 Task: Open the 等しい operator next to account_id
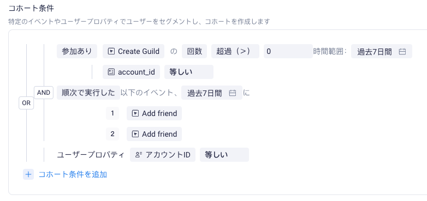189,72
